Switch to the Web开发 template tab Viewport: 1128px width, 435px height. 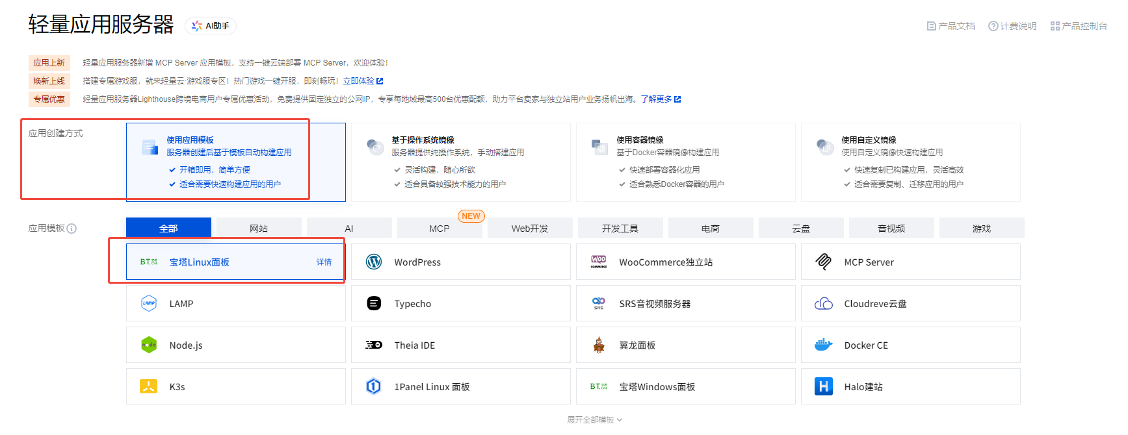tap(530, 228)
